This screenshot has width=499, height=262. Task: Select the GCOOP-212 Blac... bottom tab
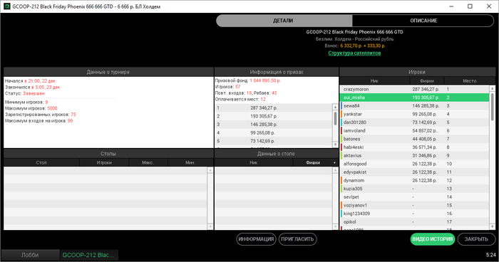[x=88, y=255]
